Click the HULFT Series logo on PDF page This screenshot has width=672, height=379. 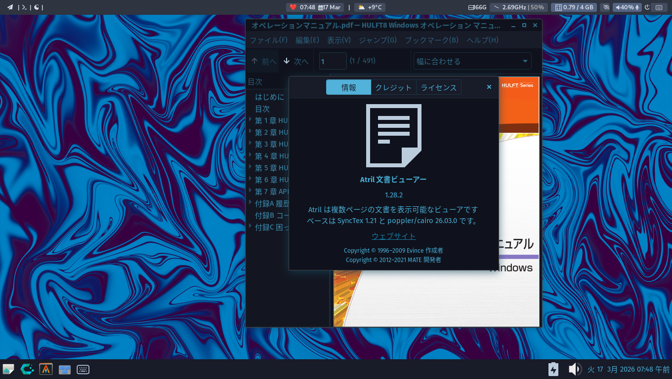(517, 85)
